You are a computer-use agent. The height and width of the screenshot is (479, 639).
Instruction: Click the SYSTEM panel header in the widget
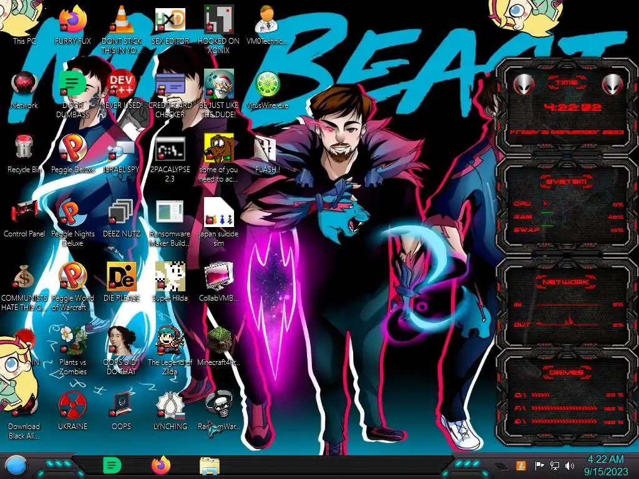tap(567, 181)
